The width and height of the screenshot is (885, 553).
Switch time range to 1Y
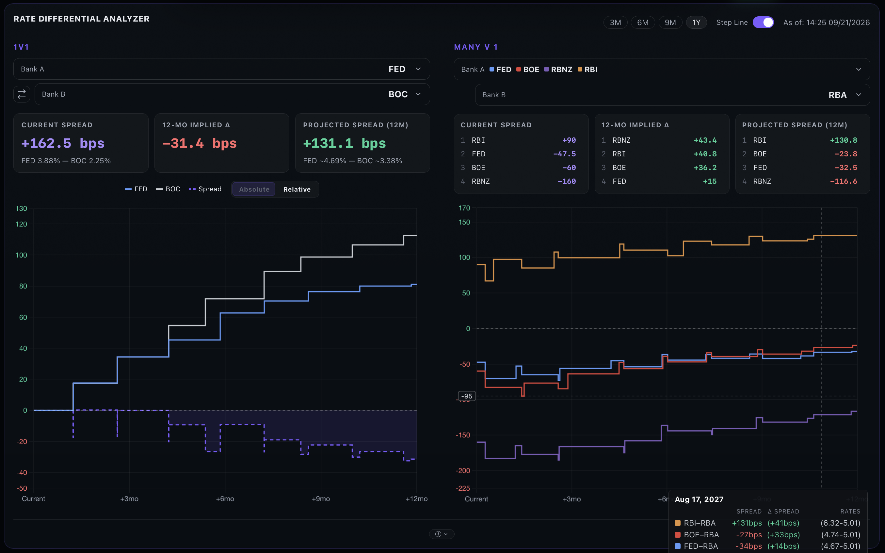pyautogui.click(x=696, y=22)
